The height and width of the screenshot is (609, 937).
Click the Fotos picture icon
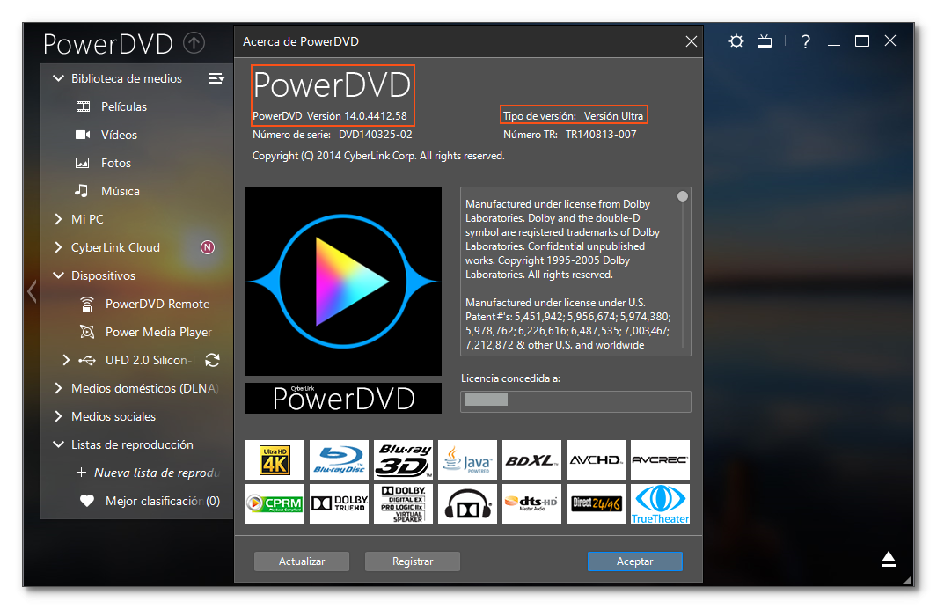83,163
